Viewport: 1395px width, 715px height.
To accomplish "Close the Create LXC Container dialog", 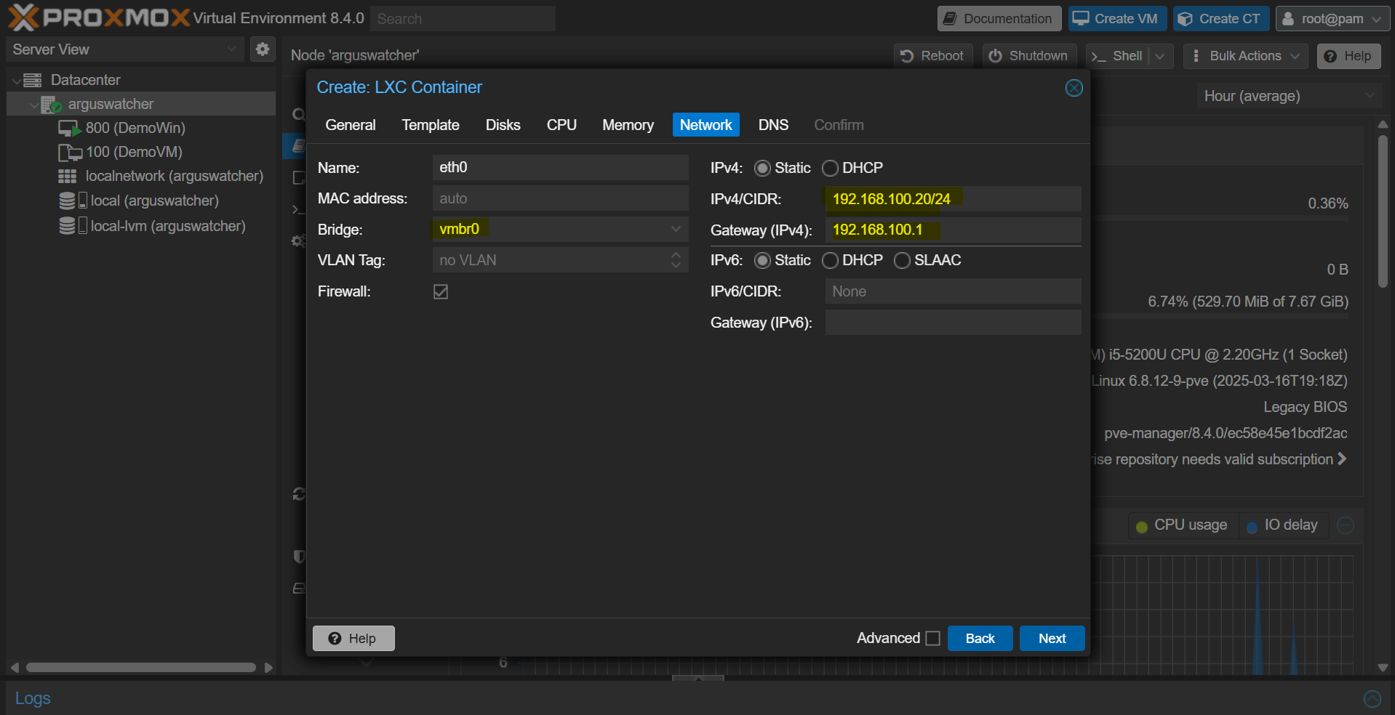I will coord(1074,88).
